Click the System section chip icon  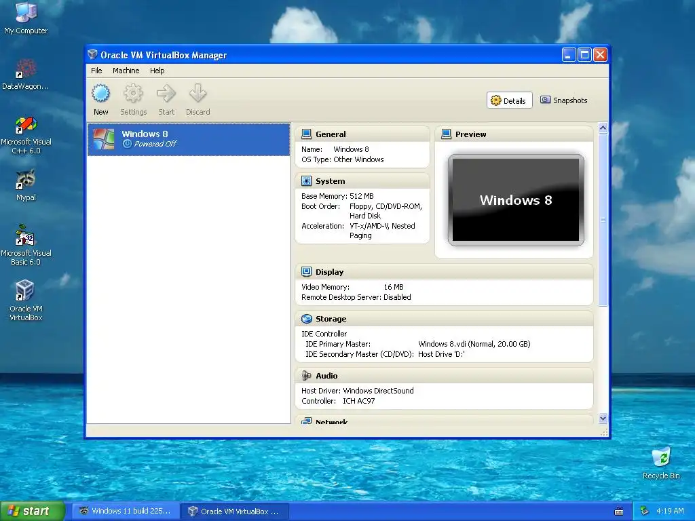click(306, 180)
